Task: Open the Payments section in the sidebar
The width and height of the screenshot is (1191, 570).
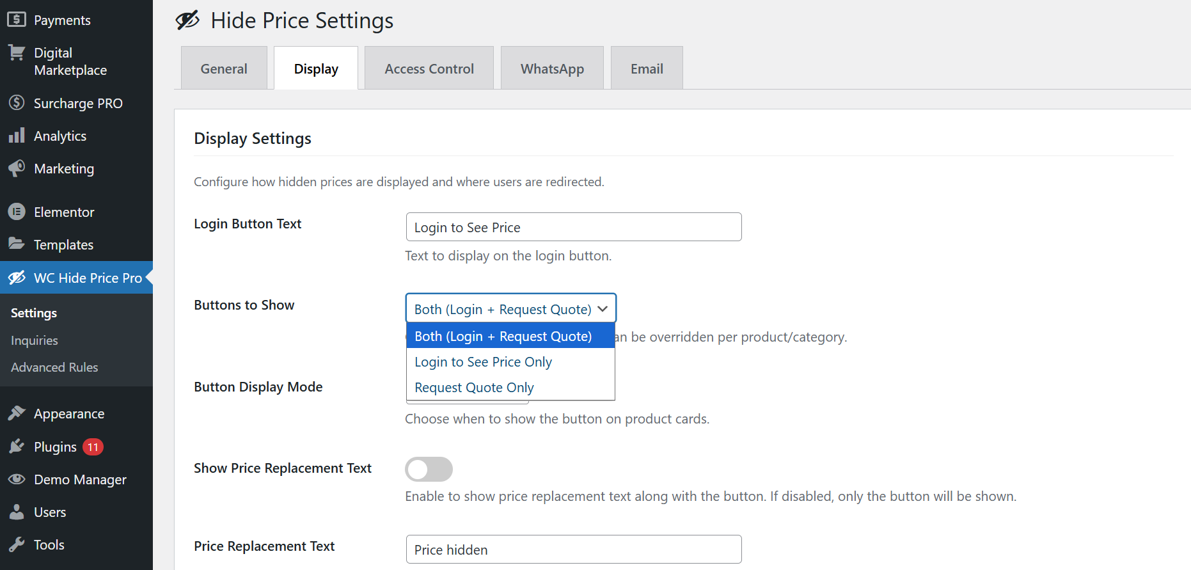Action: pyautogui.click(x=17, y=20)
